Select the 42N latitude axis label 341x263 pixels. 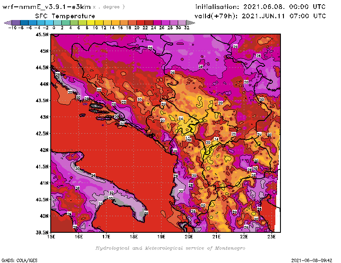tap(44, 150)
